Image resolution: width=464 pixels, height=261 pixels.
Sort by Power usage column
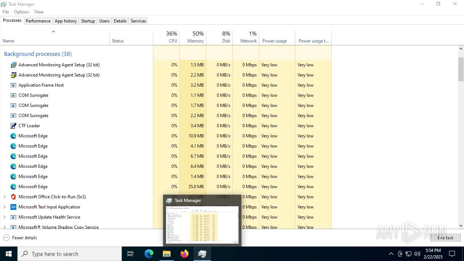[x=277, y=37]
